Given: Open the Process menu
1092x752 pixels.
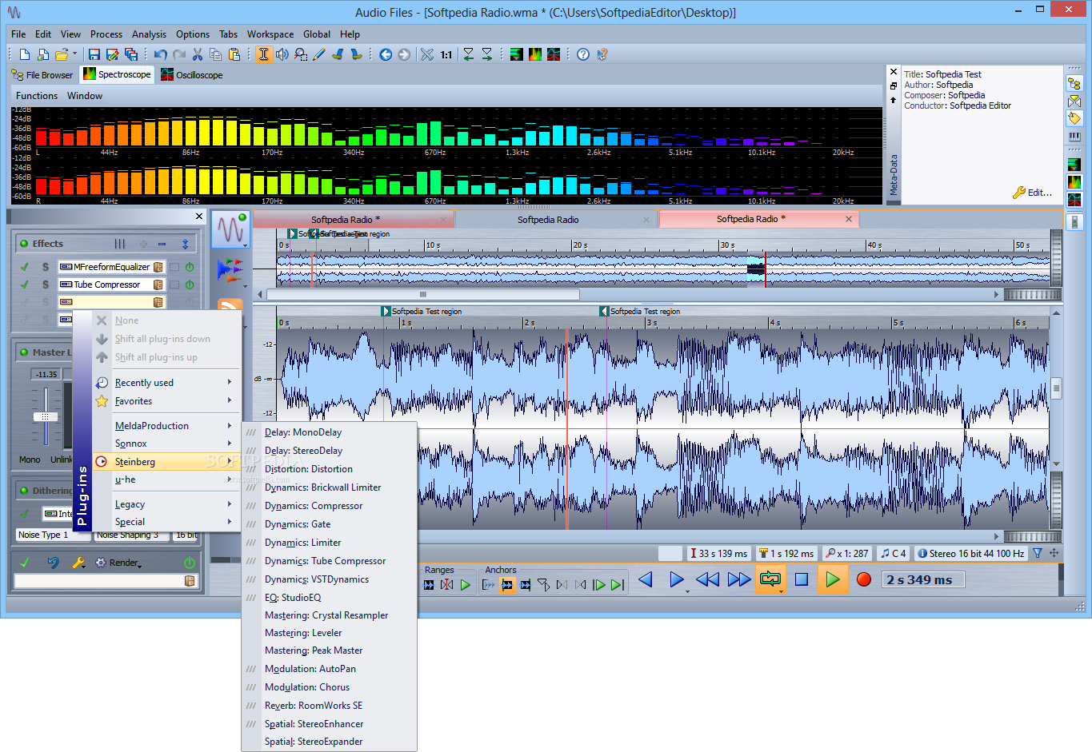Looking at the screenshot, I should pyautogui.click(x=106, y=34).
